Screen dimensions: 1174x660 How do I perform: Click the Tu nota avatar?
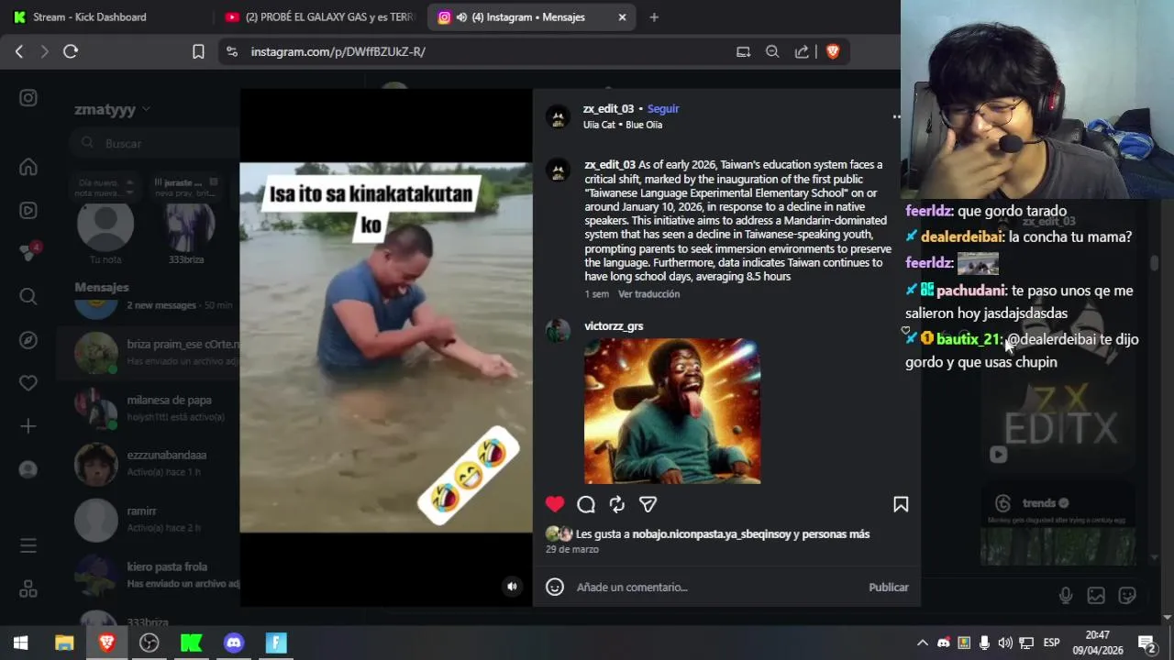click(x=105, y=225)
